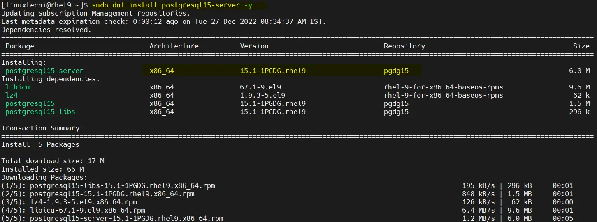The height and width of the screenshot is (222, 597).
Task: Click the download speed '848 kB/s'
Action: click(479, 194)
